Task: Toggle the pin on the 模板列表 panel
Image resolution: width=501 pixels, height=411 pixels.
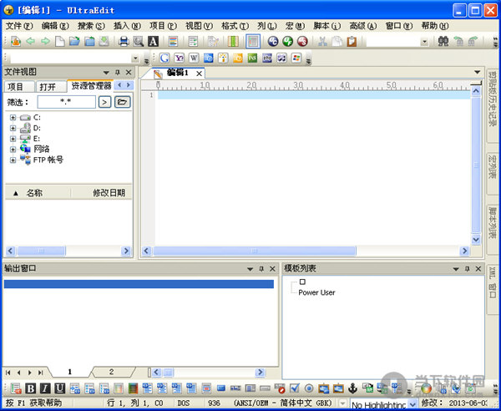Action: [467, 268]
